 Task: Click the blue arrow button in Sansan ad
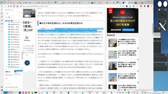[27, 63]
